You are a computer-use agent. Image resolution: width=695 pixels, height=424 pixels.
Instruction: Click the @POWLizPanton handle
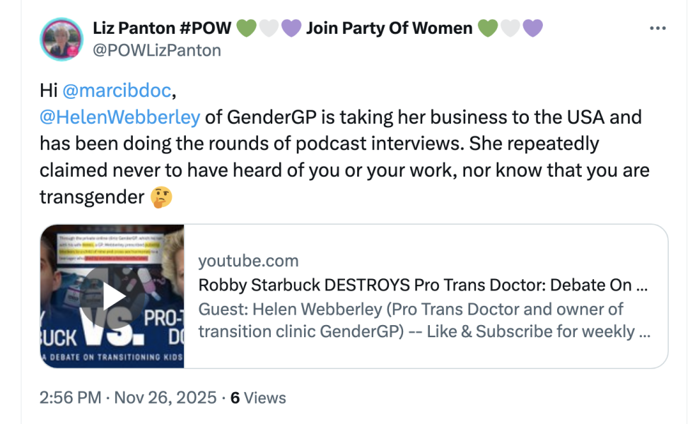(157, 50)
